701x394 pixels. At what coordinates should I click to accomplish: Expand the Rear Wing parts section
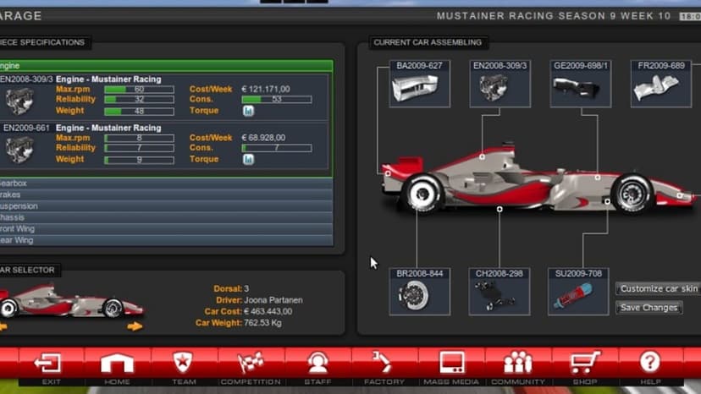[166, 240]
